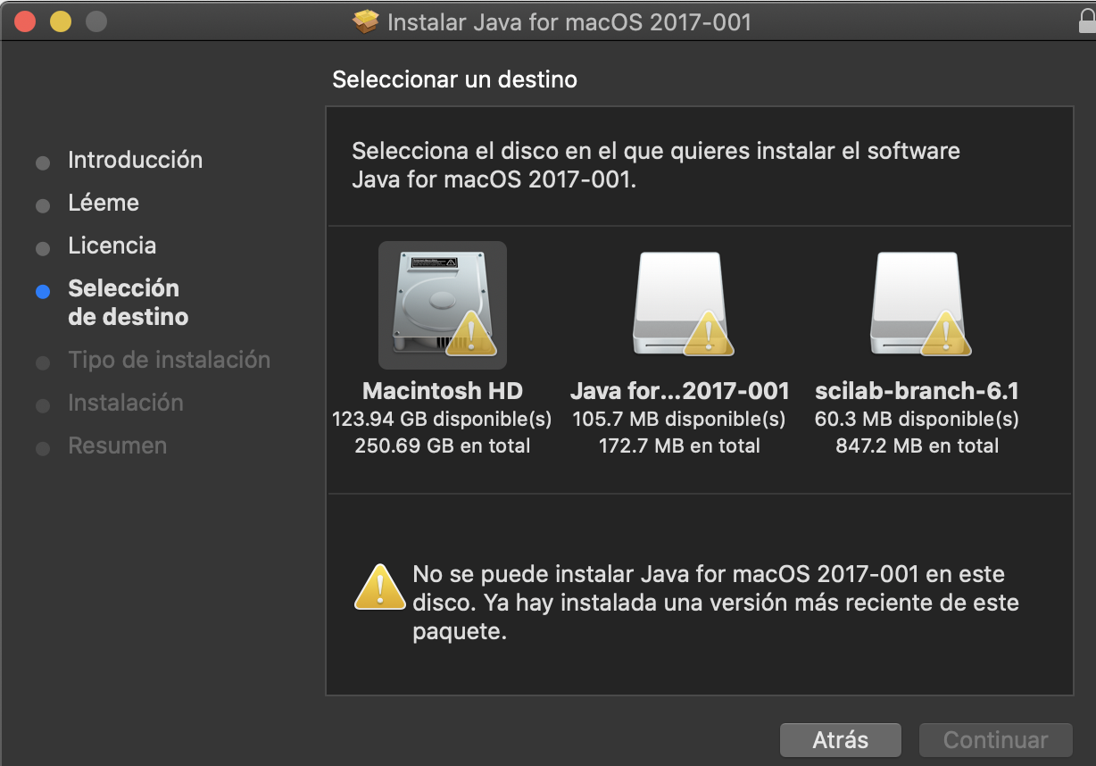Click the 105.7 MB disponible(s) text
Screen dimensions: 1096x766
[x=679, y=419]
